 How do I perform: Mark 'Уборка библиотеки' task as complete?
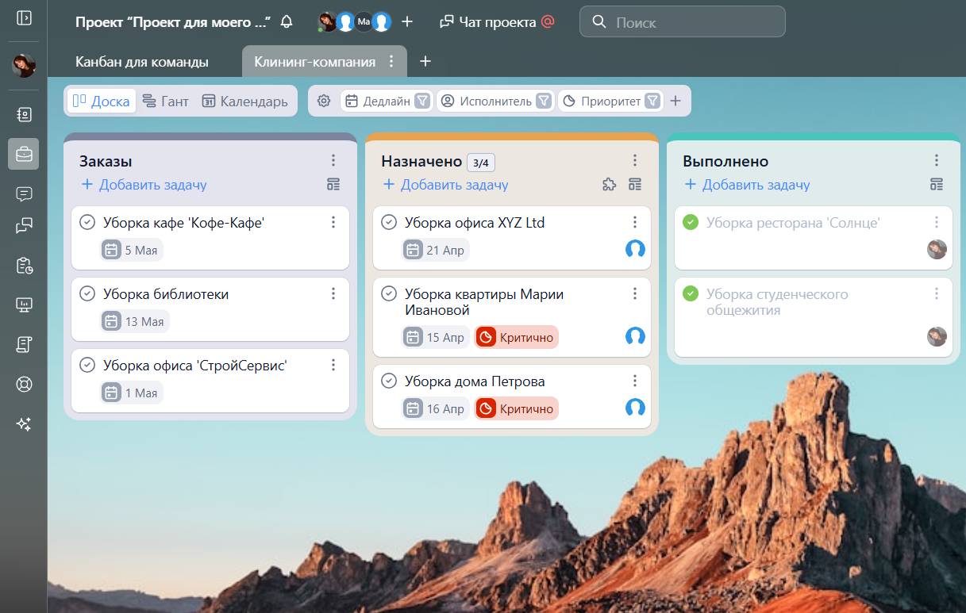tap(87, 294)
